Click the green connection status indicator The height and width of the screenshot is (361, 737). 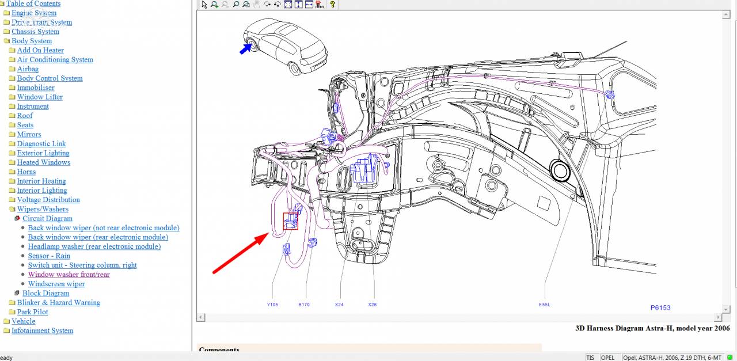click(x=730, y=358)
